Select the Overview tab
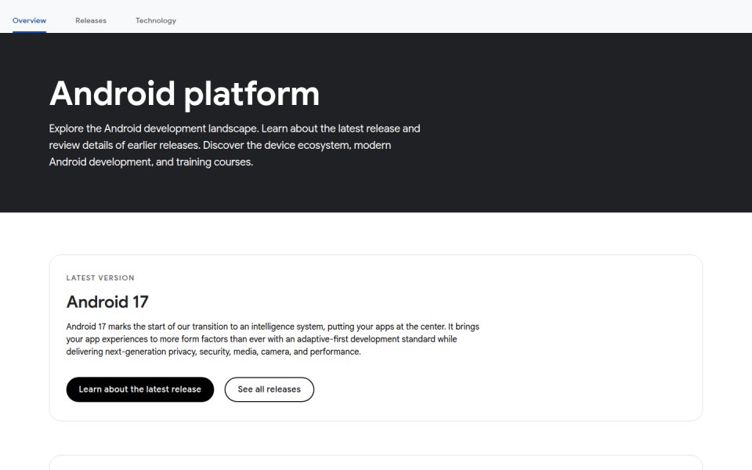752x470 pixels. pyautogui.click(x=29, y=20)
